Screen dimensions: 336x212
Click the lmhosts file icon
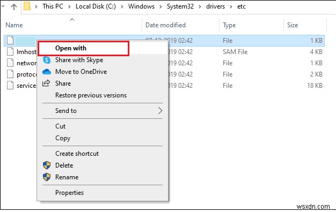point(10,51)
